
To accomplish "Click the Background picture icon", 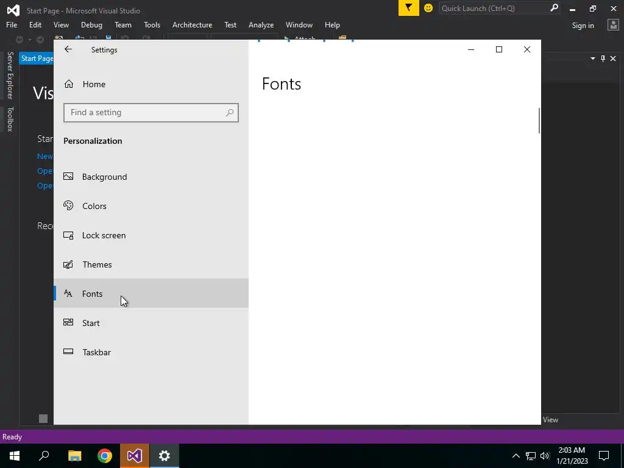I will click(x=68, y=176).
